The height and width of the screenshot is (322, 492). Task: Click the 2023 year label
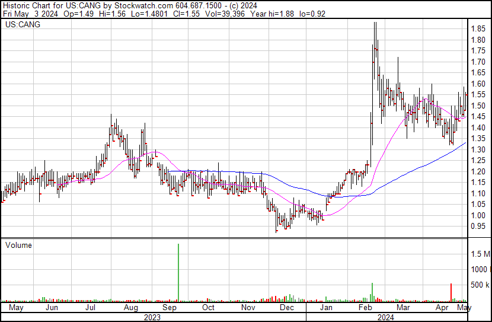click(x=152, y=317)
